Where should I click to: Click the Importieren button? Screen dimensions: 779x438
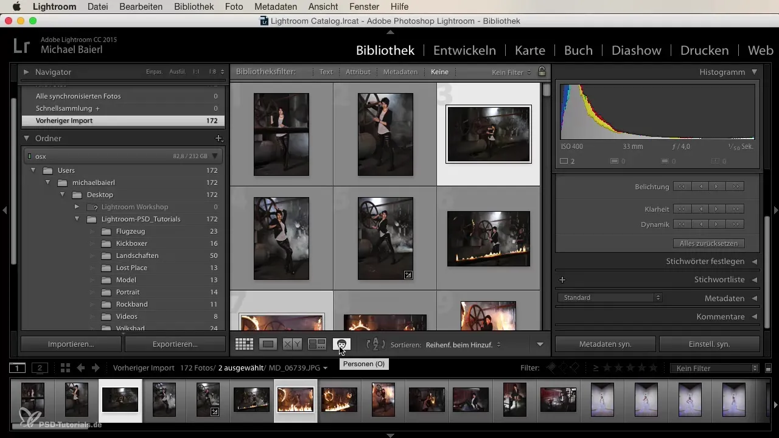click(71, 344)
